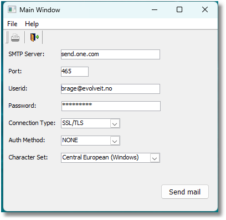
Task: Close the Main Window
Action: (x=205, y=9)
